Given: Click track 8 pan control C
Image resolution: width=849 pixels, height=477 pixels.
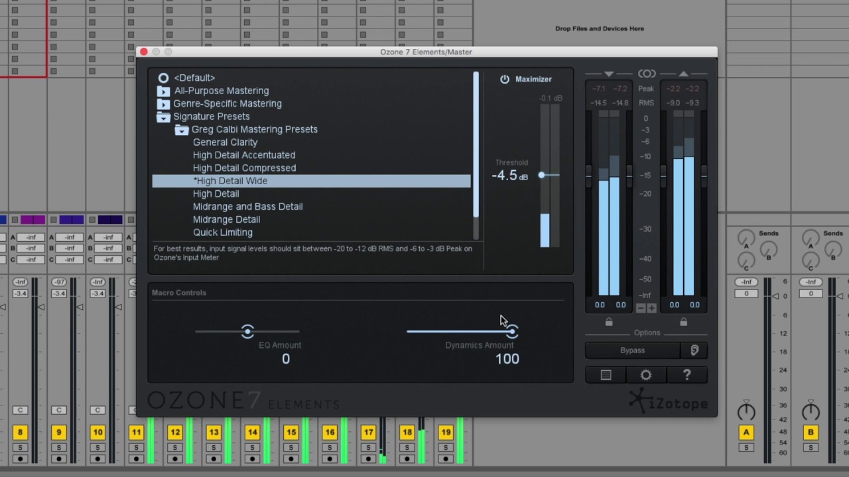Looking at the screenshot, I should click(x=21, y=410).
